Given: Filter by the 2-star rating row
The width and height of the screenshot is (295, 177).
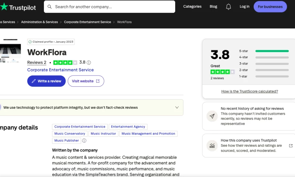Looking at the screenshot, I should (x=264, y=70).
